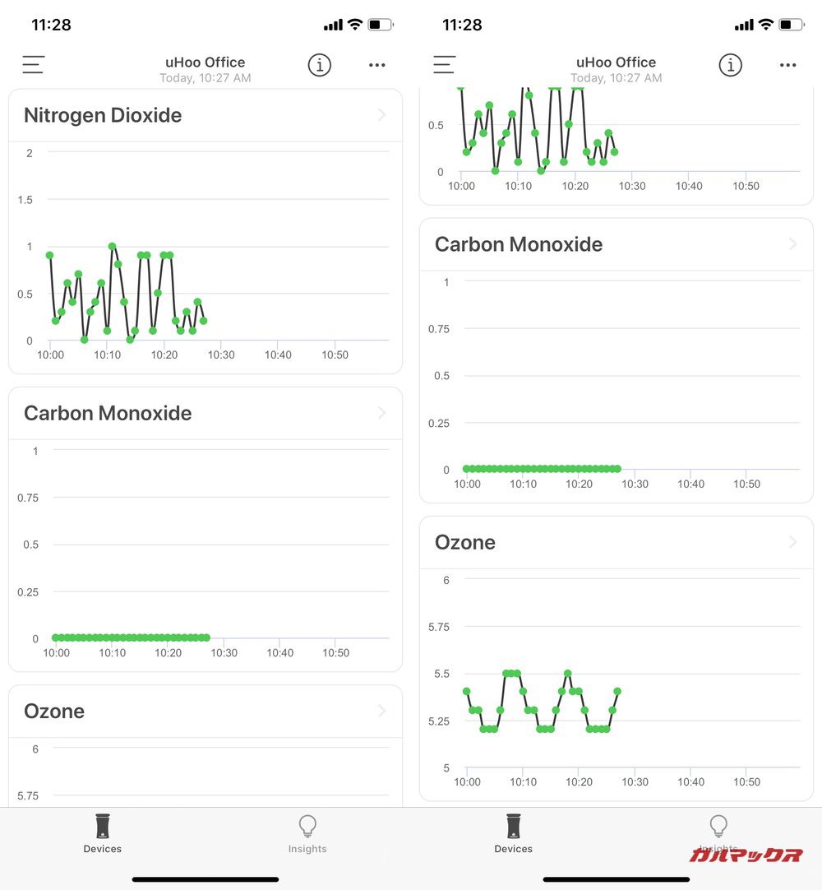The image size is (822, 890).
Task: Tap last Ozone data point on right chart
Action: pos(617,691)
